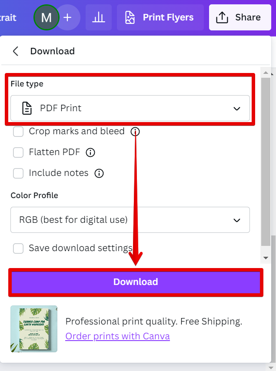The image size is (276, 371).
Task: Tick the Flatten PDF checkbox
Action: pyautogui.click(x=18, y=152)
